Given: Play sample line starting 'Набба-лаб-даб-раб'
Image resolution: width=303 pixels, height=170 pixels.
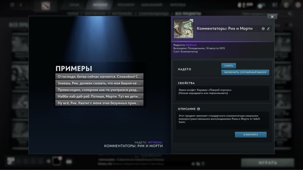Looking at the screenshot, I should pyautogui.click(x=99, y=96).
